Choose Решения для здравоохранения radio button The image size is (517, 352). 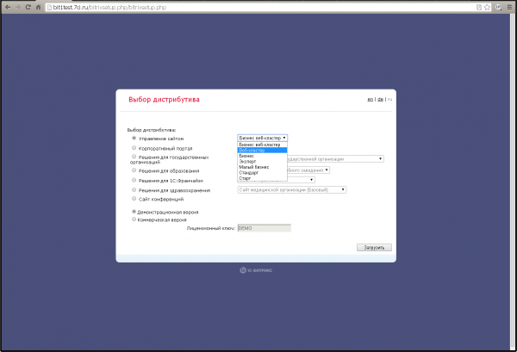click(134, 190)
